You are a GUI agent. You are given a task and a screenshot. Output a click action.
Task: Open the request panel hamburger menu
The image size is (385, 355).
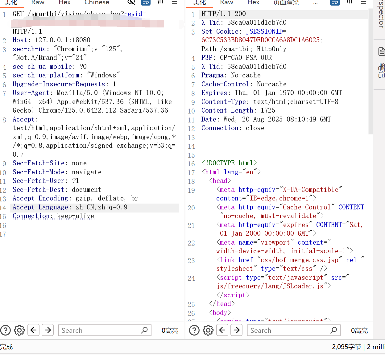point(174,2)
